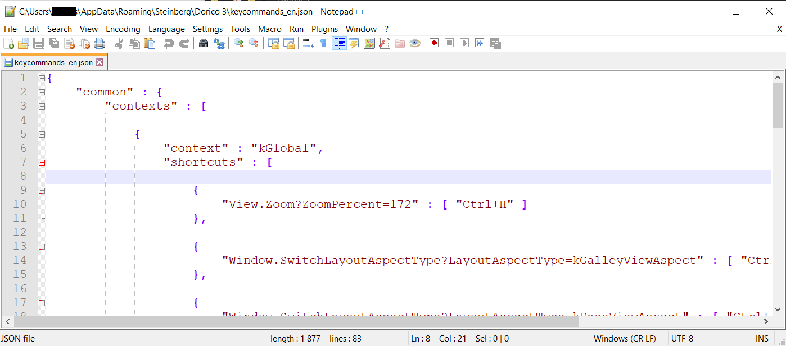The image size is (786, 346).
Task: Open the View menu
Action: 89,29
